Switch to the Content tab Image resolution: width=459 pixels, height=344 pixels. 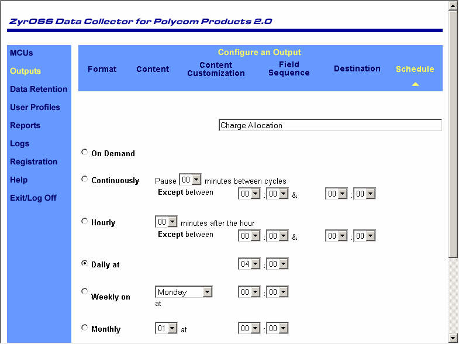click(x=153, y=69)
